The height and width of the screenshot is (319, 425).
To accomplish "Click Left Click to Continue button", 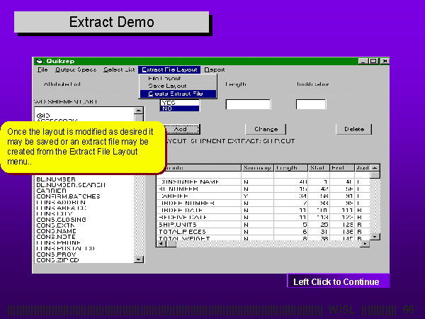I will [x=336, y=282].
